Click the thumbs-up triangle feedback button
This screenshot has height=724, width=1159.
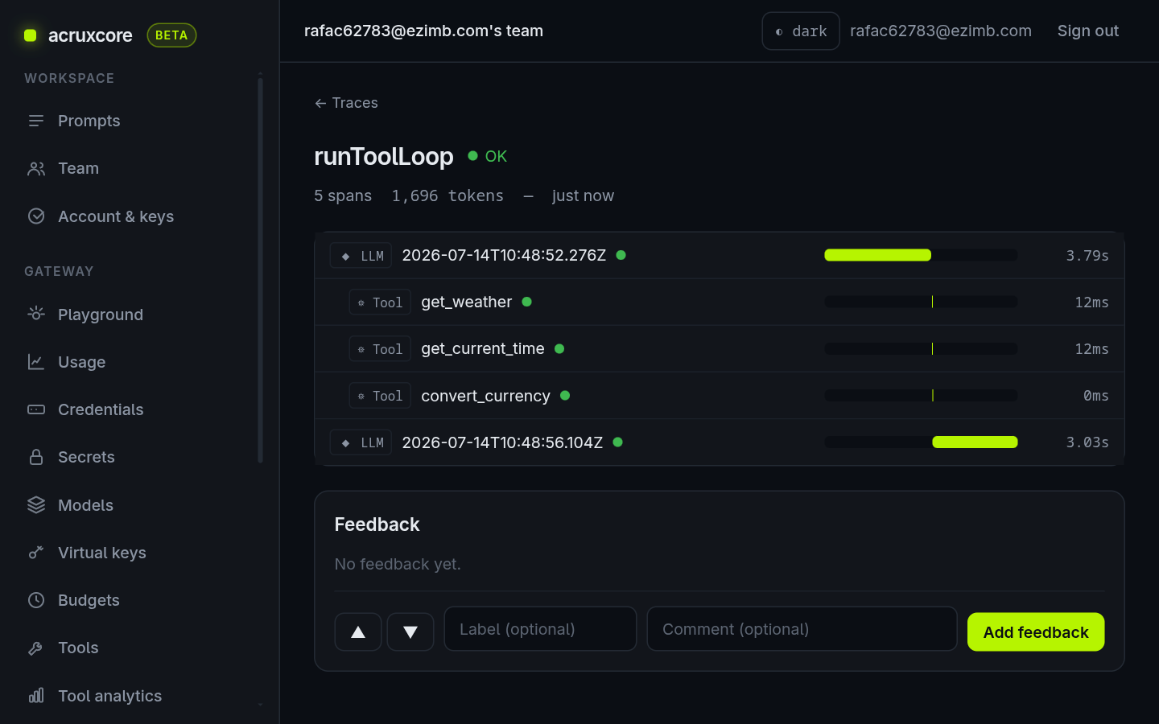(358, 631)
